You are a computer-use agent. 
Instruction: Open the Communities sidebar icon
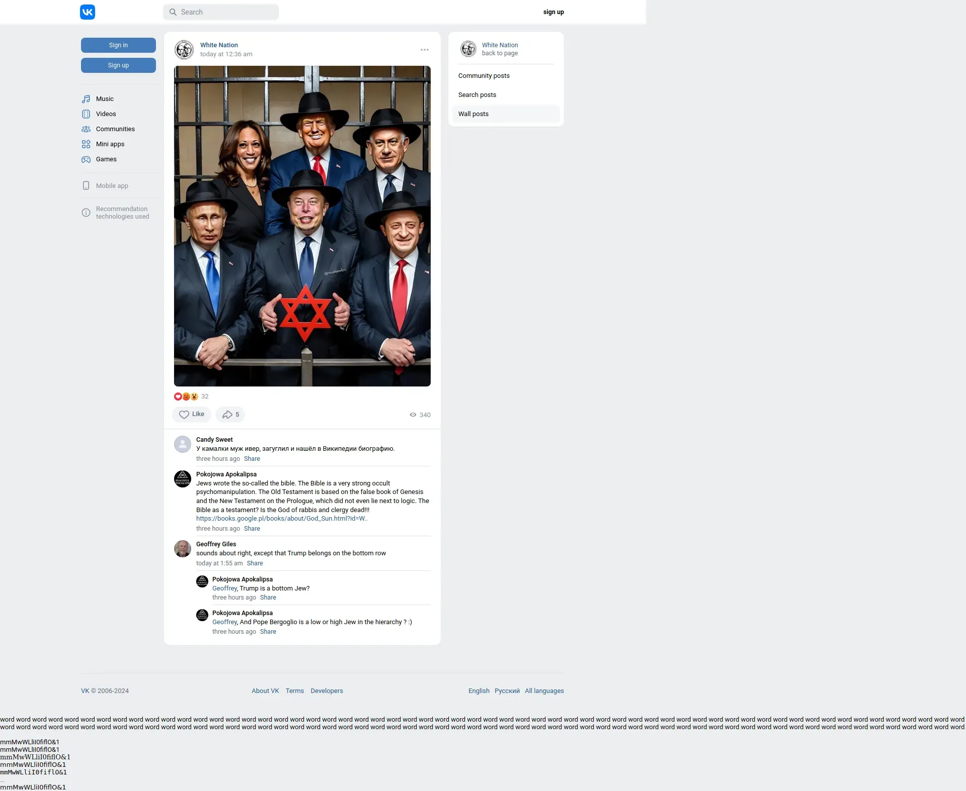coord(86,129)
